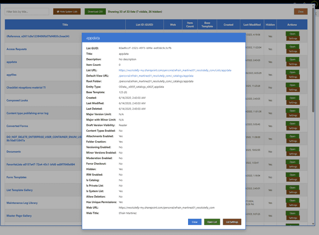The width and height of the screenshot is (319, 235).
Task: Click the Hidden column header
Action: pos(270,25)
